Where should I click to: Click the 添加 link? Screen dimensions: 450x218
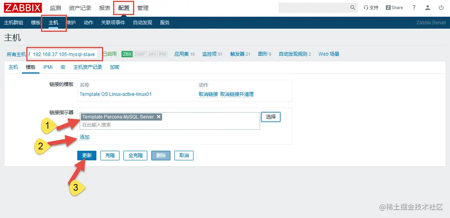pyautogui.click(x=85, y=137)
